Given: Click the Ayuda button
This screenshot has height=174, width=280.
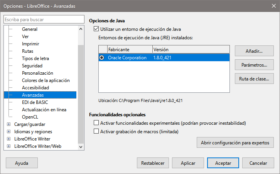Looking at the screenshot, I should [x=22, y=163].
